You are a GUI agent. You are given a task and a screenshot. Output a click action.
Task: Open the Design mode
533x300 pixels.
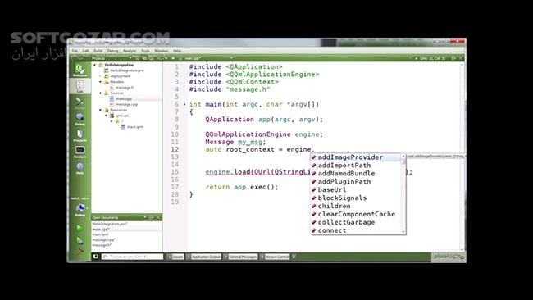(80, 102)
